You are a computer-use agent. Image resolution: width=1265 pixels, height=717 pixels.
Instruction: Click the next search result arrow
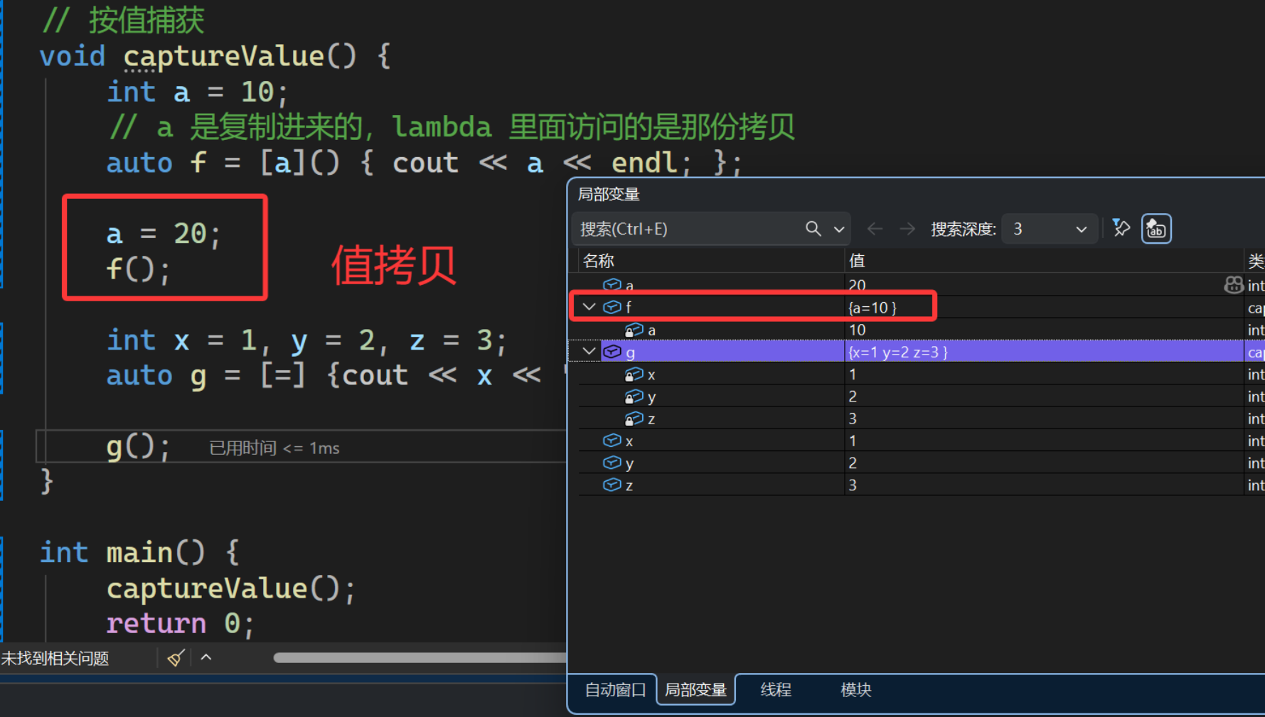tap(907, 229)
